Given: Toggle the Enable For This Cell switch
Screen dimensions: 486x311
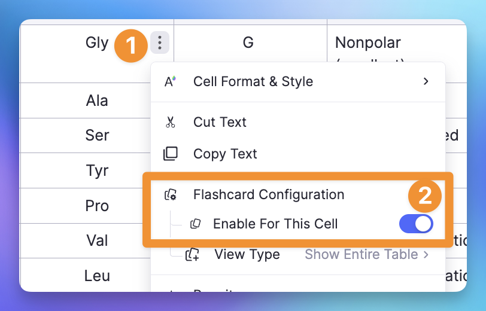Looking at the screenshot, I should (416, 224).
